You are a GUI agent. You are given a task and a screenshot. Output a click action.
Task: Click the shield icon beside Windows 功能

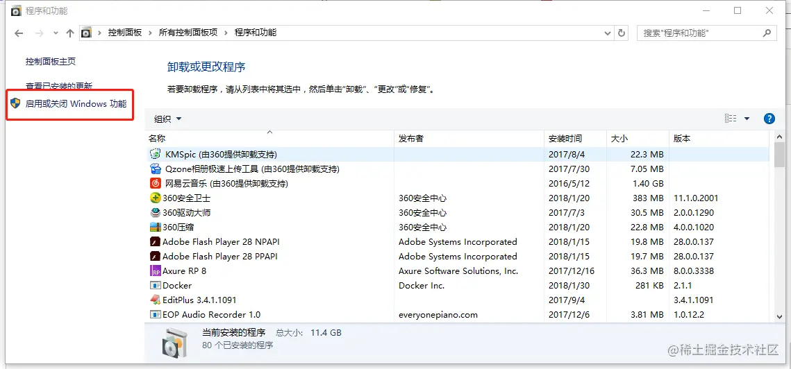click(16, 104)
